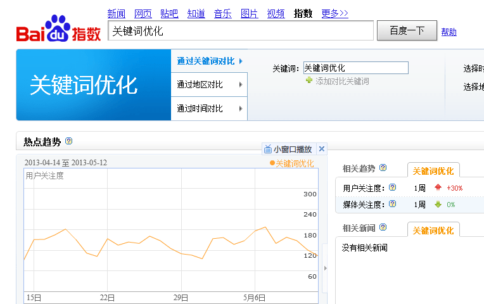
Task: Click help icon next to 相关新闻
Action: click(383, 228)
